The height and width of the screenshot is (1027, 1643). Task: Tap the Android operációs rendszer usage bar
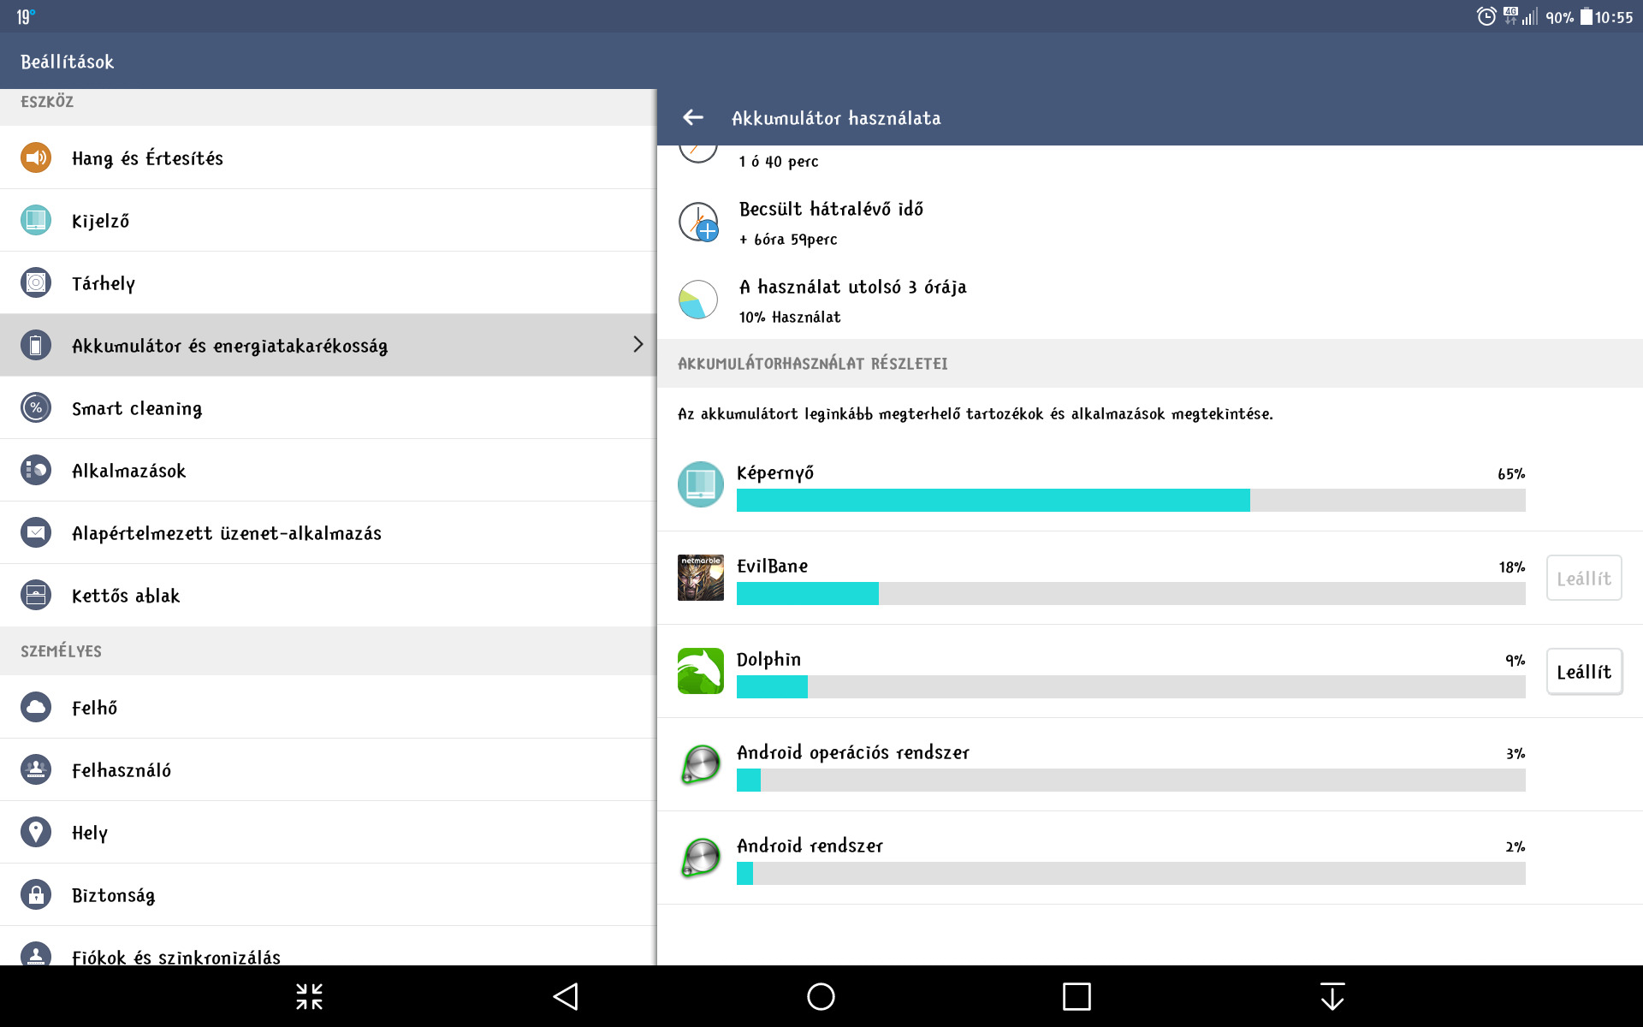point(1130,781)
